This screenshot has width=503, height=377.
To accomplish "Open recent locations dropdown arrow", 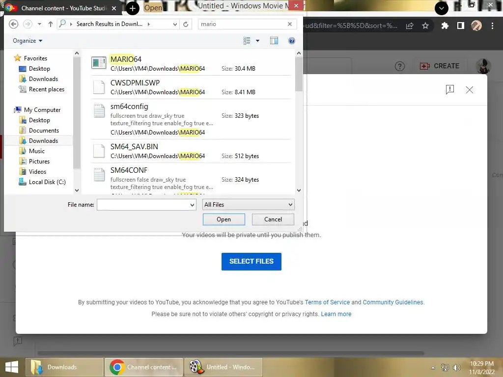I will click(39, 24).
